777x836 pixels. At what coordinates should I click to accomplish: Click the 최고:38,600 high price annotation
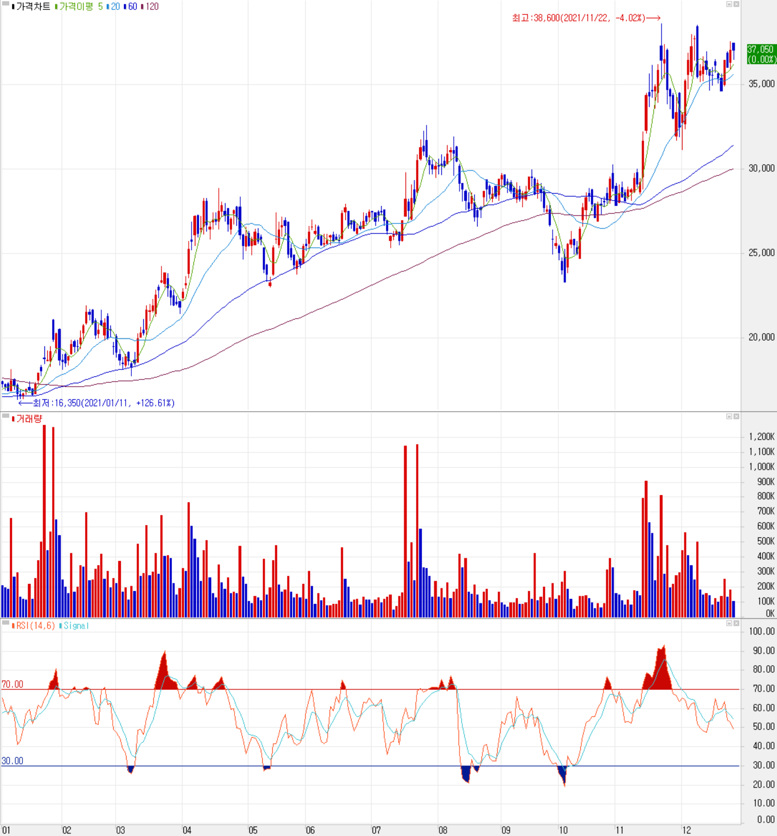pyautogui.click(x=586, y=18)
